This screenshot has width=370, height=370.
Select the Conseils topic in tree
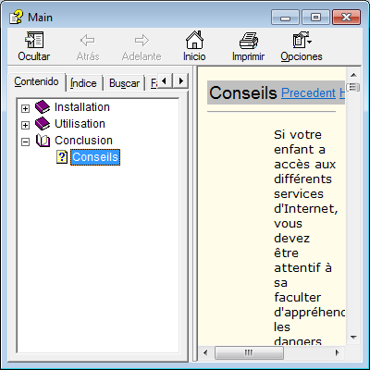[x=95, y=157]
